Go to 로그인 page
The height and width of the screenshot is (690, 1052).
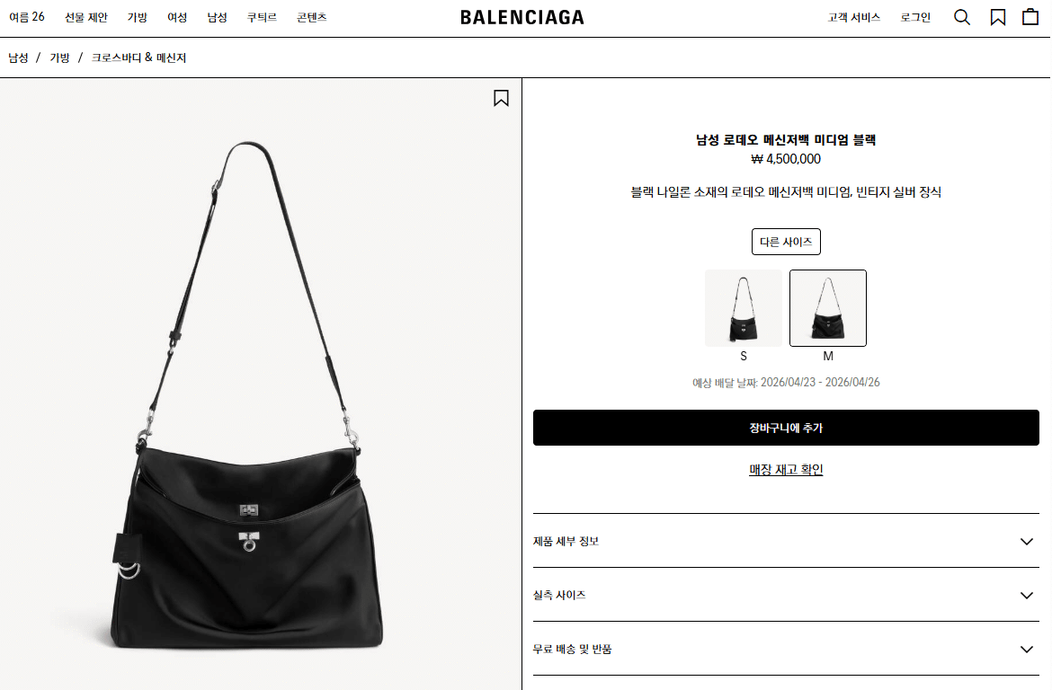[x=915, y=17]
